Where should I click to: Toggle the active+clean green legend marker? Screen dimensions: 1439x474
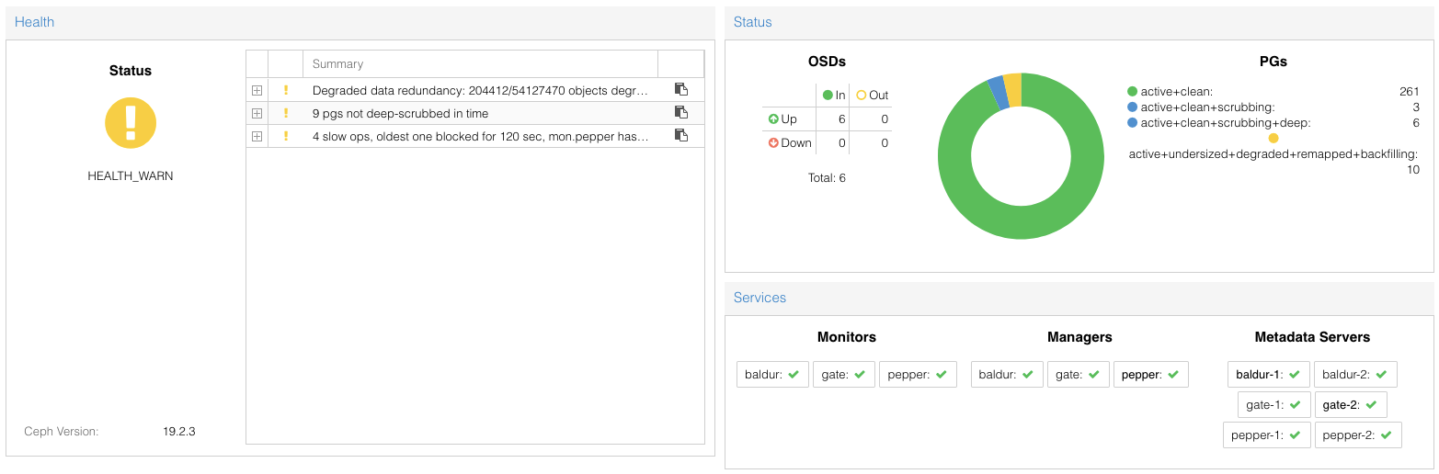(1133, 91)
